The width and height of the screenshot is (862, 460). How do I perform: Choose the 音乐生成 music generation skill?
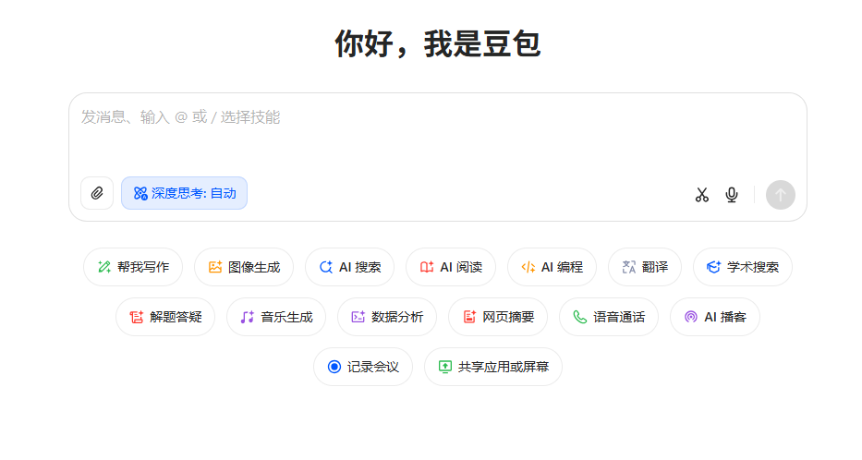point(276,317)
